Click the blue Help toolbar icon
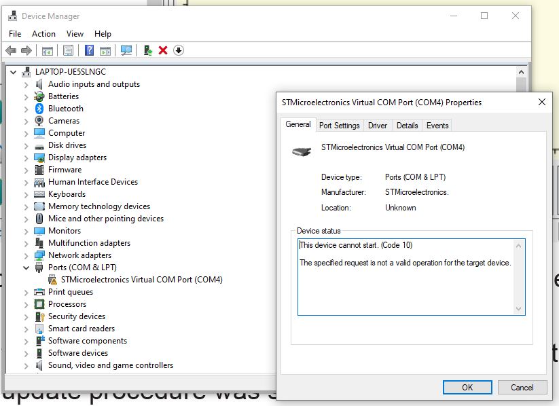This screenshot has height=406, width=559. coord(90,50)
